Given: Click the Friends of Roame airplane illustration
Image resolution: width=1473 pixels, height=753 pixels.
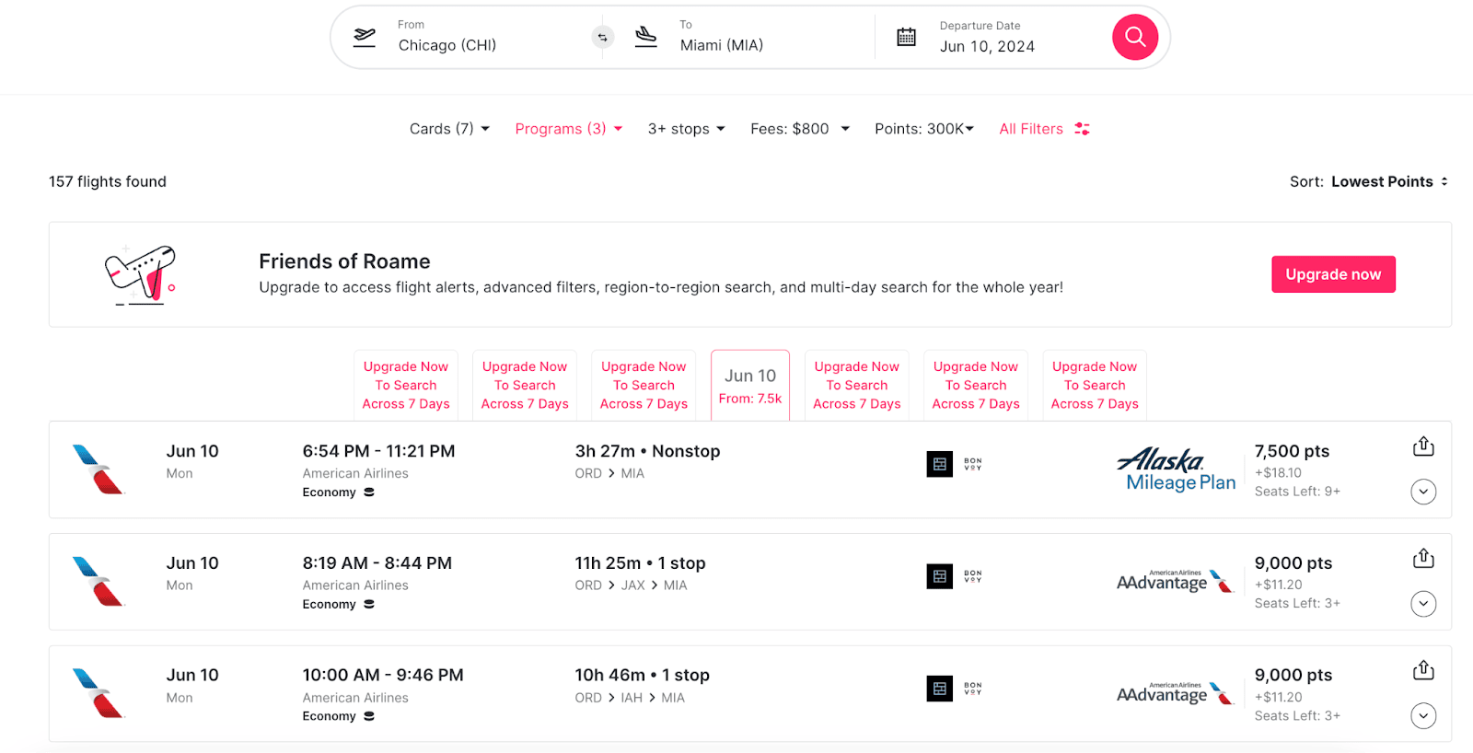Looking at the screenshot, I should (140, 274).
